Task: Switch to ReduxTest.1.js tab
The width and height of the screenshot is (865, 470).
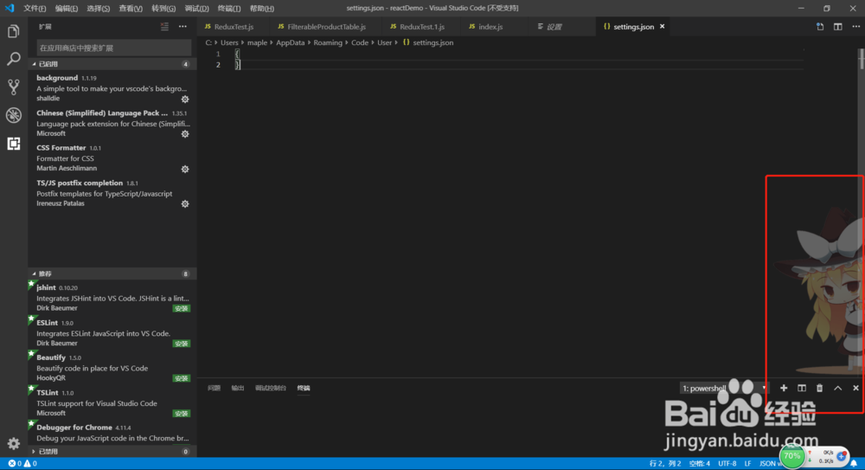Action: coord(421,27)
